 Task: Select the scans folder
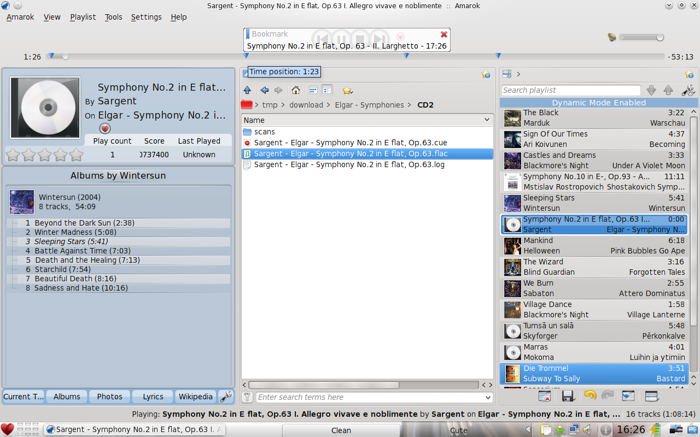(x=367, y=132)
